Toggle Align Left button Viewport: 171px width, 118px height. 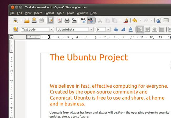click(x=140, y=29)
